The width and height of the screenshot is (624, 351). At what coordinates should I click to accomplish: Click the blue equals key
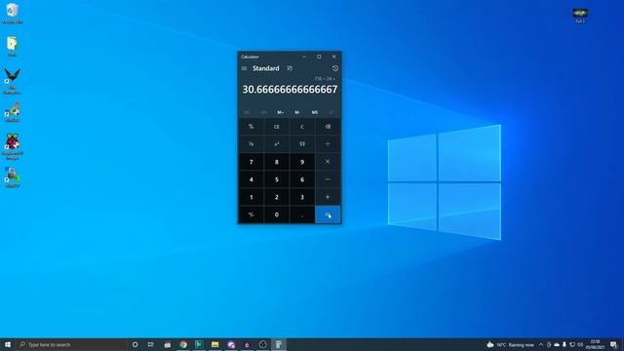click(x=328, y=214)
